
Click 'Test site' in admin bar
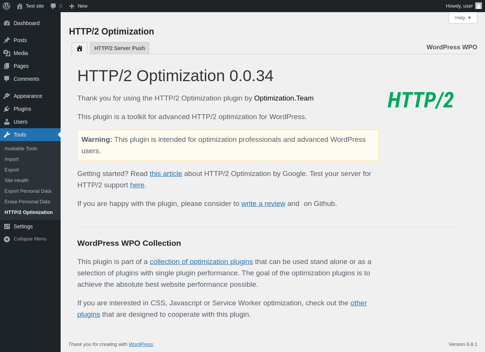[35, 6]
